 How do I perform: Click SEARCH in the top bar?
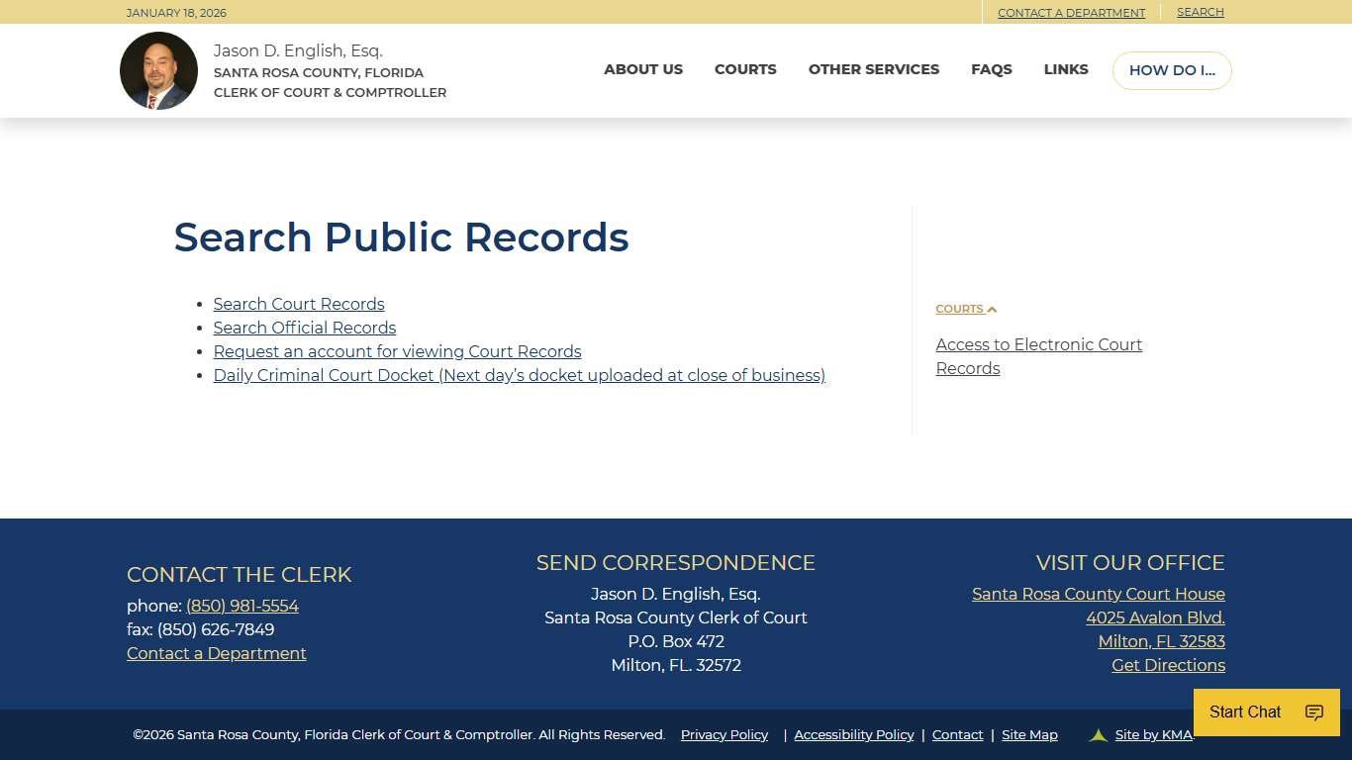click(1200, 12)
